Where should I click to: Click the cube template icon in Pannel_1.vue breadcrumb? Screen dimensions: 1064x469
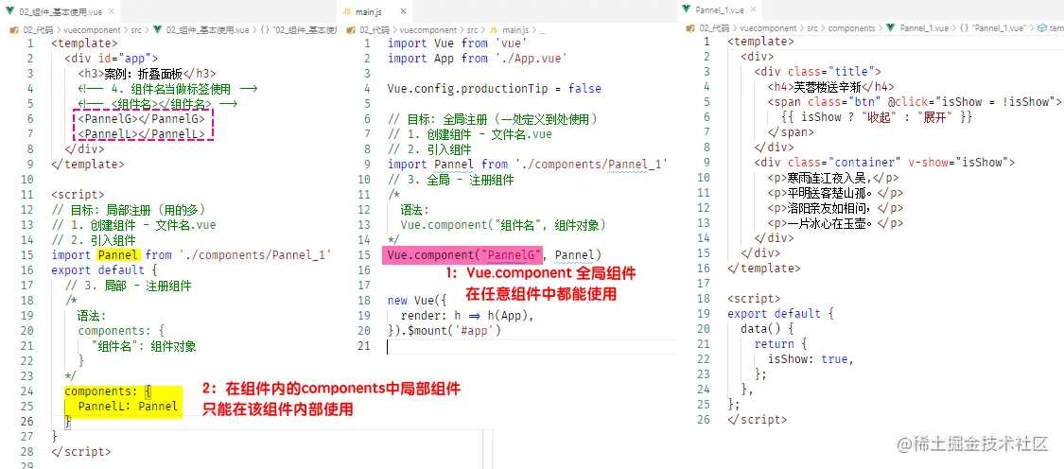1043,28
